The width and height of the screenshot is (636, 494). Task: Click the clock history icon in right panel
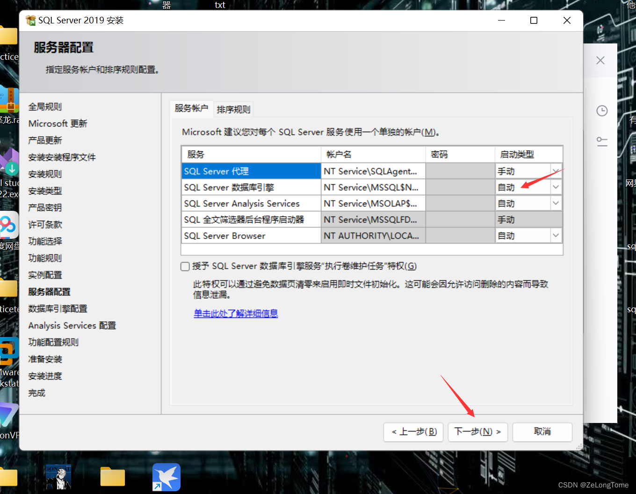pos(602,111)
